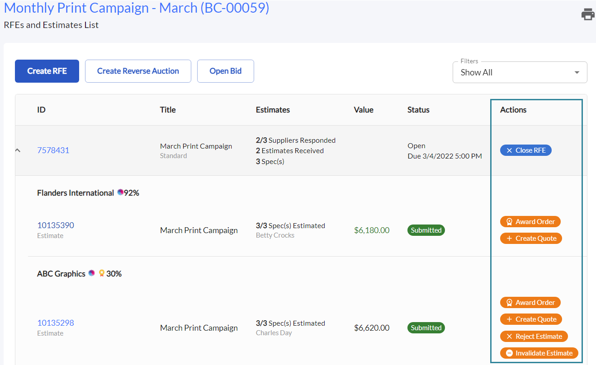The width and height of the screenshot is (596, 365).
Task: Create Quote for ABC Graphics estimate
Action: (531, 319)
